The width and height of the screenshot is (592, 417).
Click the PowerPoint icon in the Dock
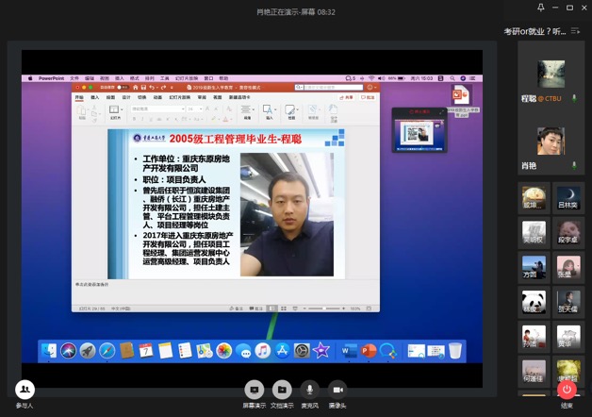[369, 351]
